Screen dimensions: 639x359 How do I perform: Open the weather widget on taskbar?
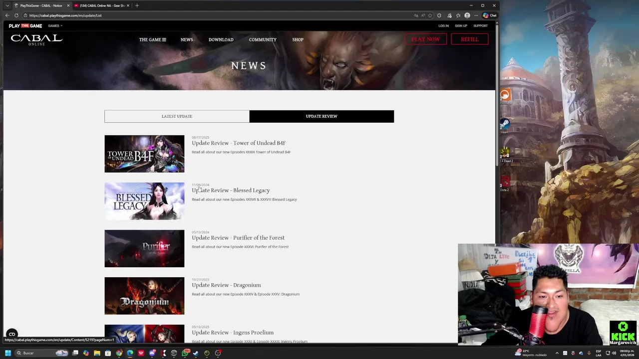(530, 353)
